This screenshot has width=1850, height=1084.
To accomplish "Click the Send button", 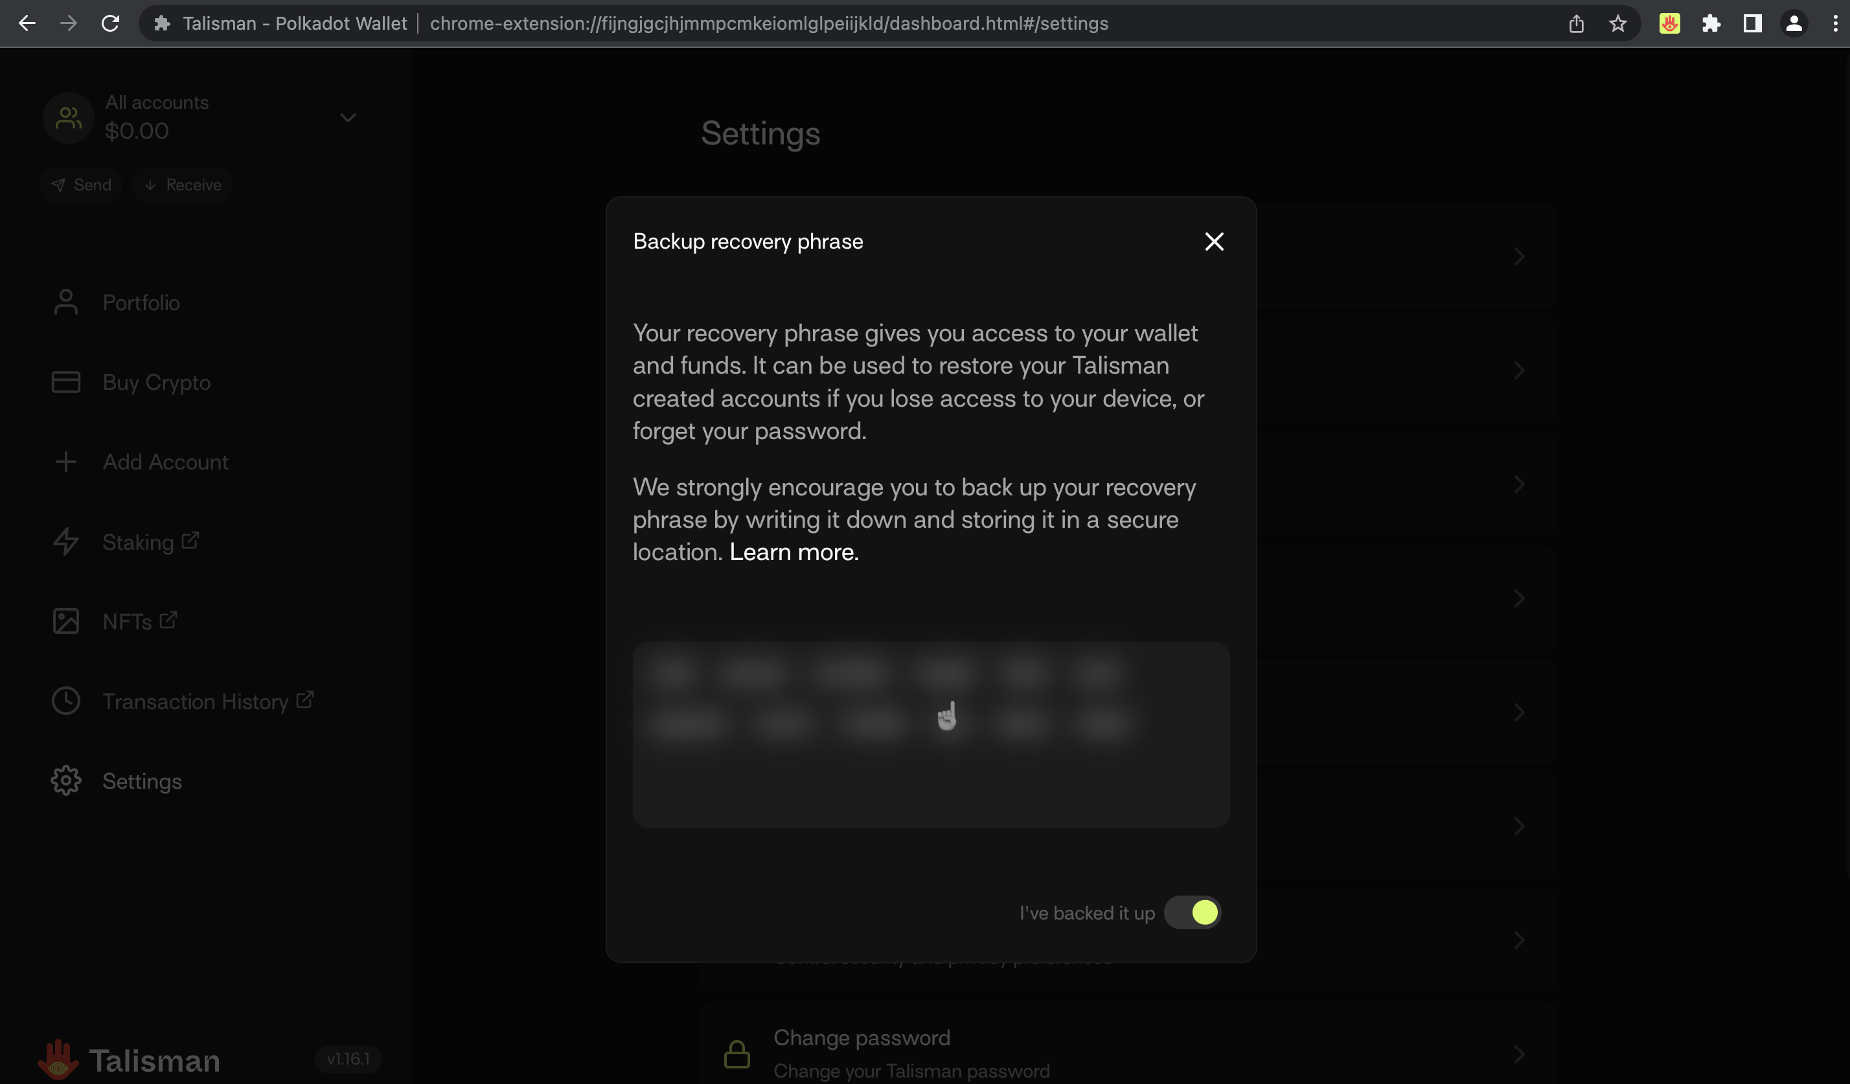I will (82, 185).
